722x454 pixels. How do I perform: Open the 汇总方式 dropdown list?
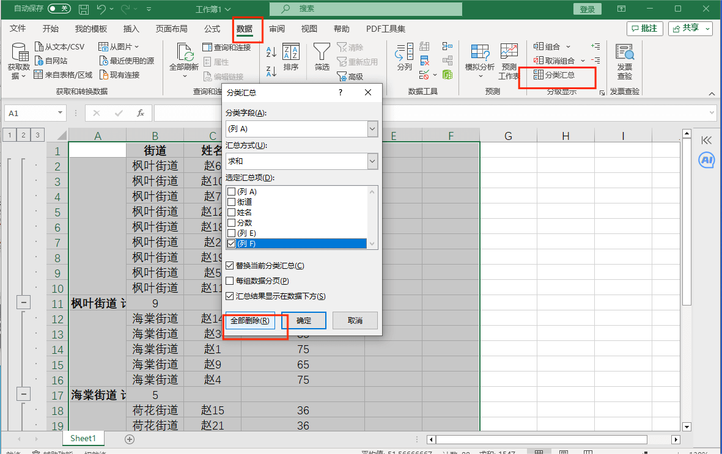[x=372, y=161]
